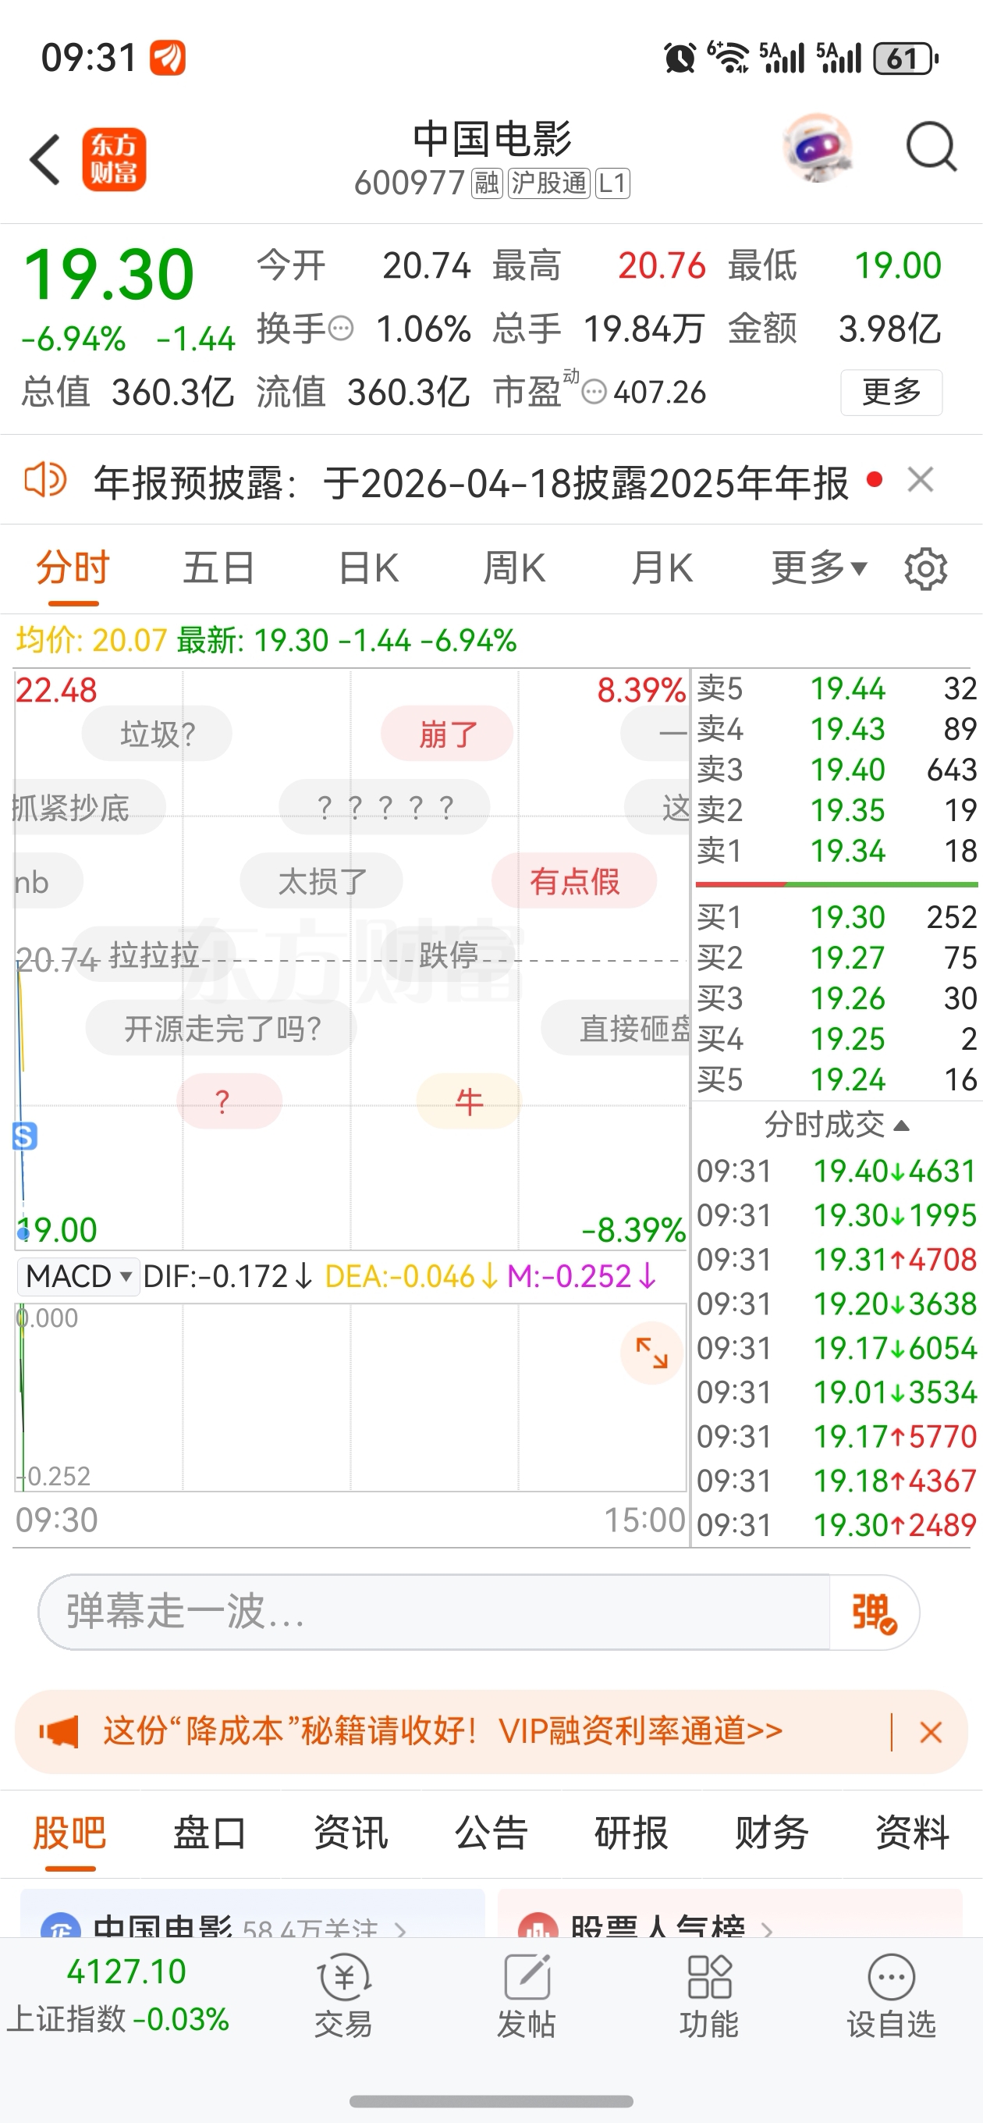The height and width of the screenshot is (2123, 983).
Task: Switch to the 月K tab
Action: [662, 569]
